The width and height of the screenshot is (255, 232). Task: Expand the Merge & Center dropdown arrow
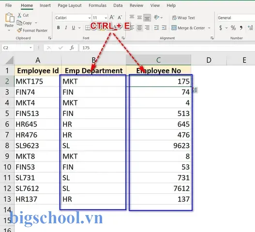209,28
